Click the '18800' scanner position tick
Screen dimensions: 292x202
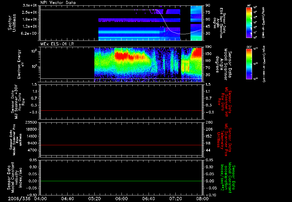[31, 129]
